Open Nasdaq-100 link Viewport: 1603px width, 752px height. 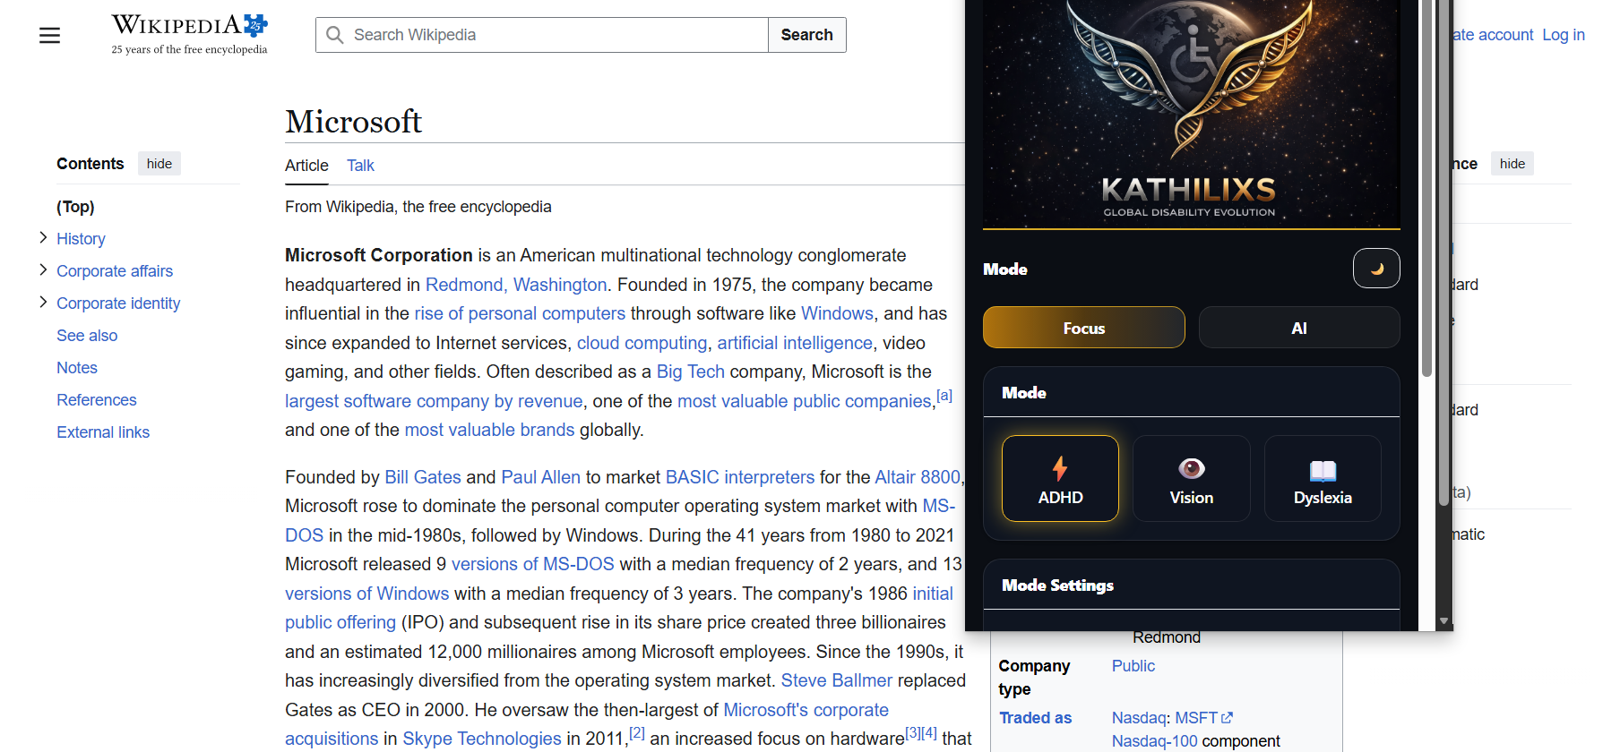(x=1154, y=741)
